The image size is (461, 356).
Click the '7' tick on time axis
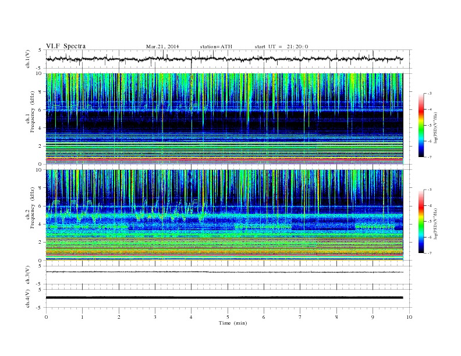click(300, 317)
